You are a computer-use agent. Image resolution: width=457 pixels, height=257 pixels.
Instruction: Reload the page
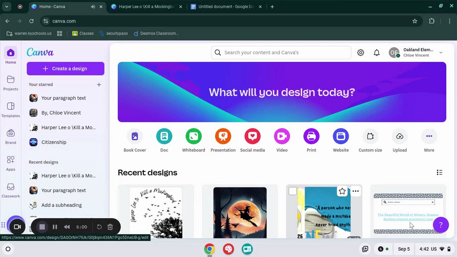click(31, 21)
